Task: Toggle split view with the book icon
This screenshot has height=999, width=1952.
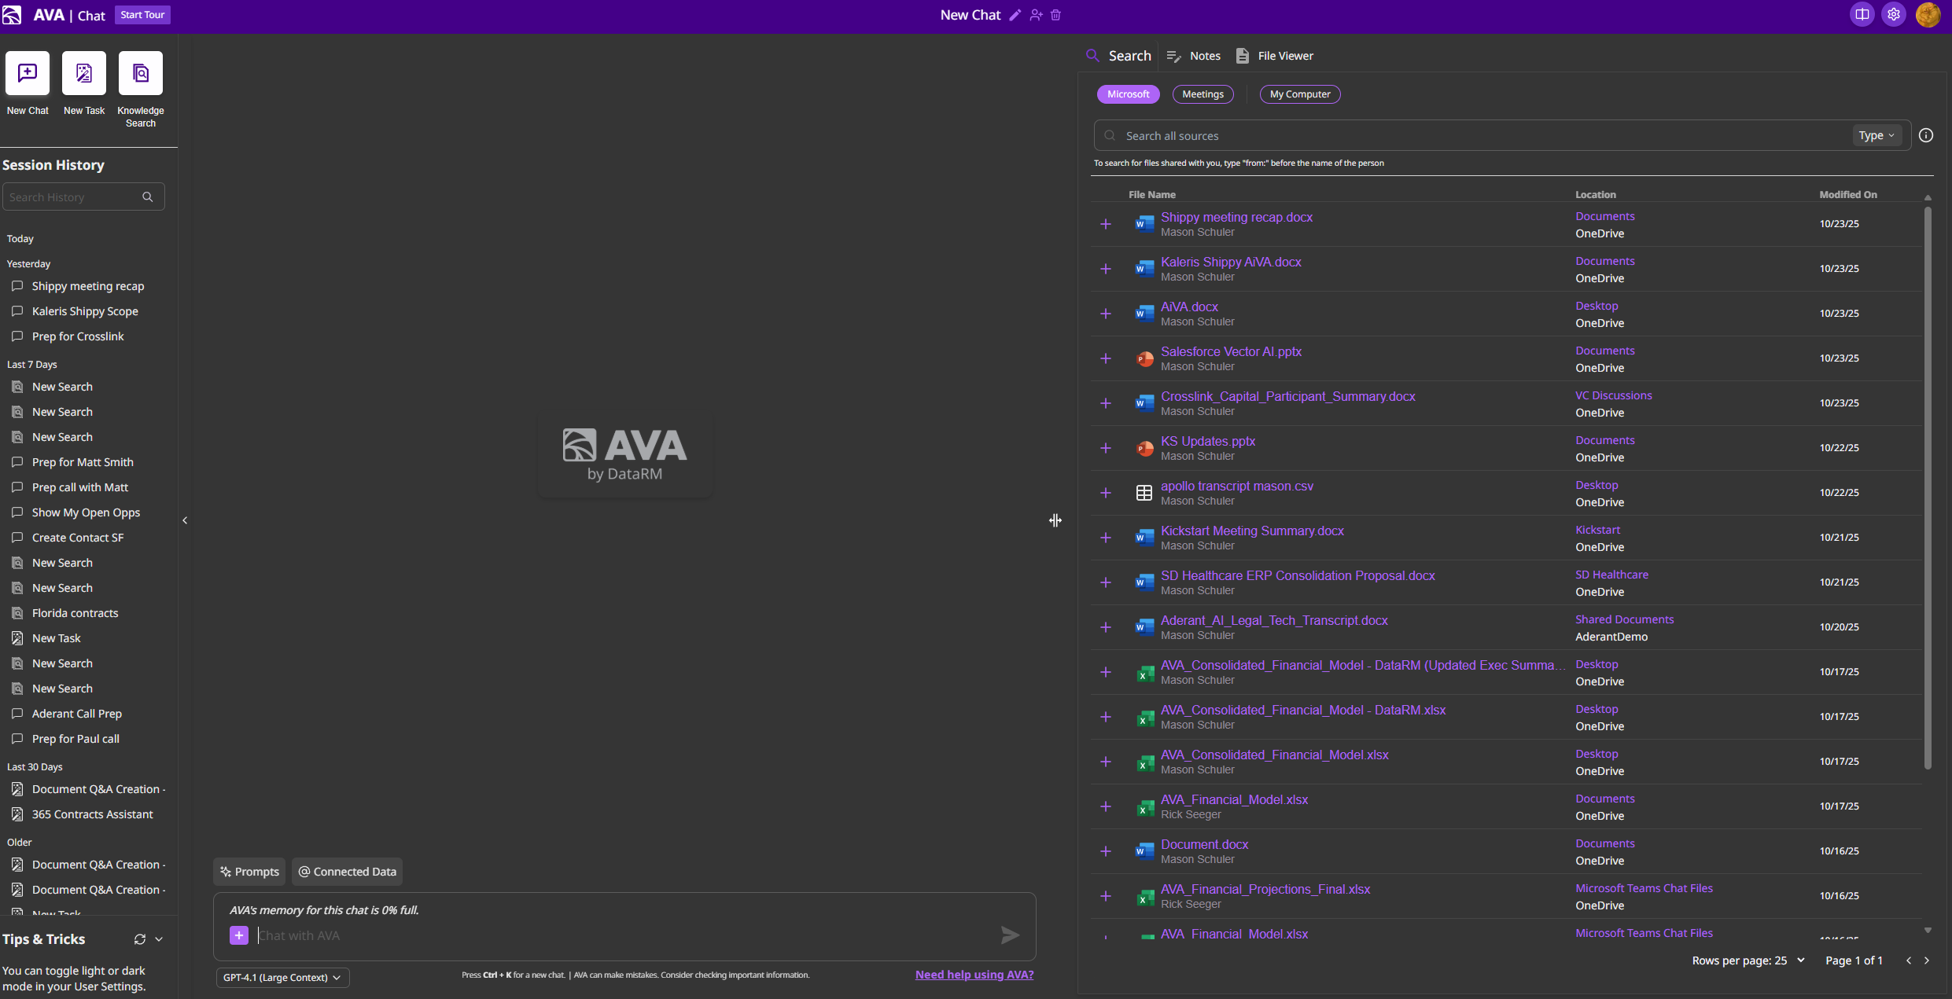Action: tap(1862, 14)
